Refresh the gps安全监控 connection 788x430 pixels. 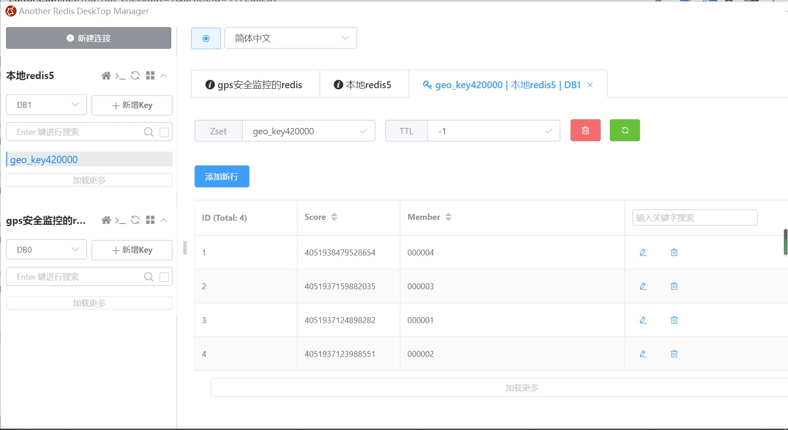pyautogui.click(x=135, y=220)
